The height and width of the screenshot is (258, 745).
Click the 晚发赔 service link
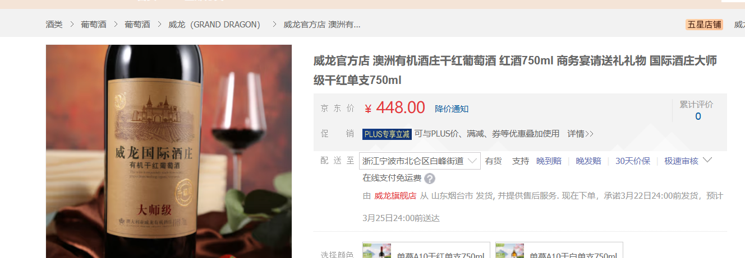tap(588, 161)
